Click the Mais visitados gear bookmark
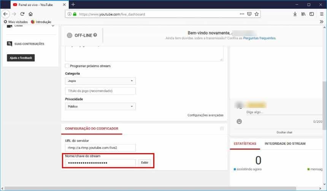 pos(16,22)
